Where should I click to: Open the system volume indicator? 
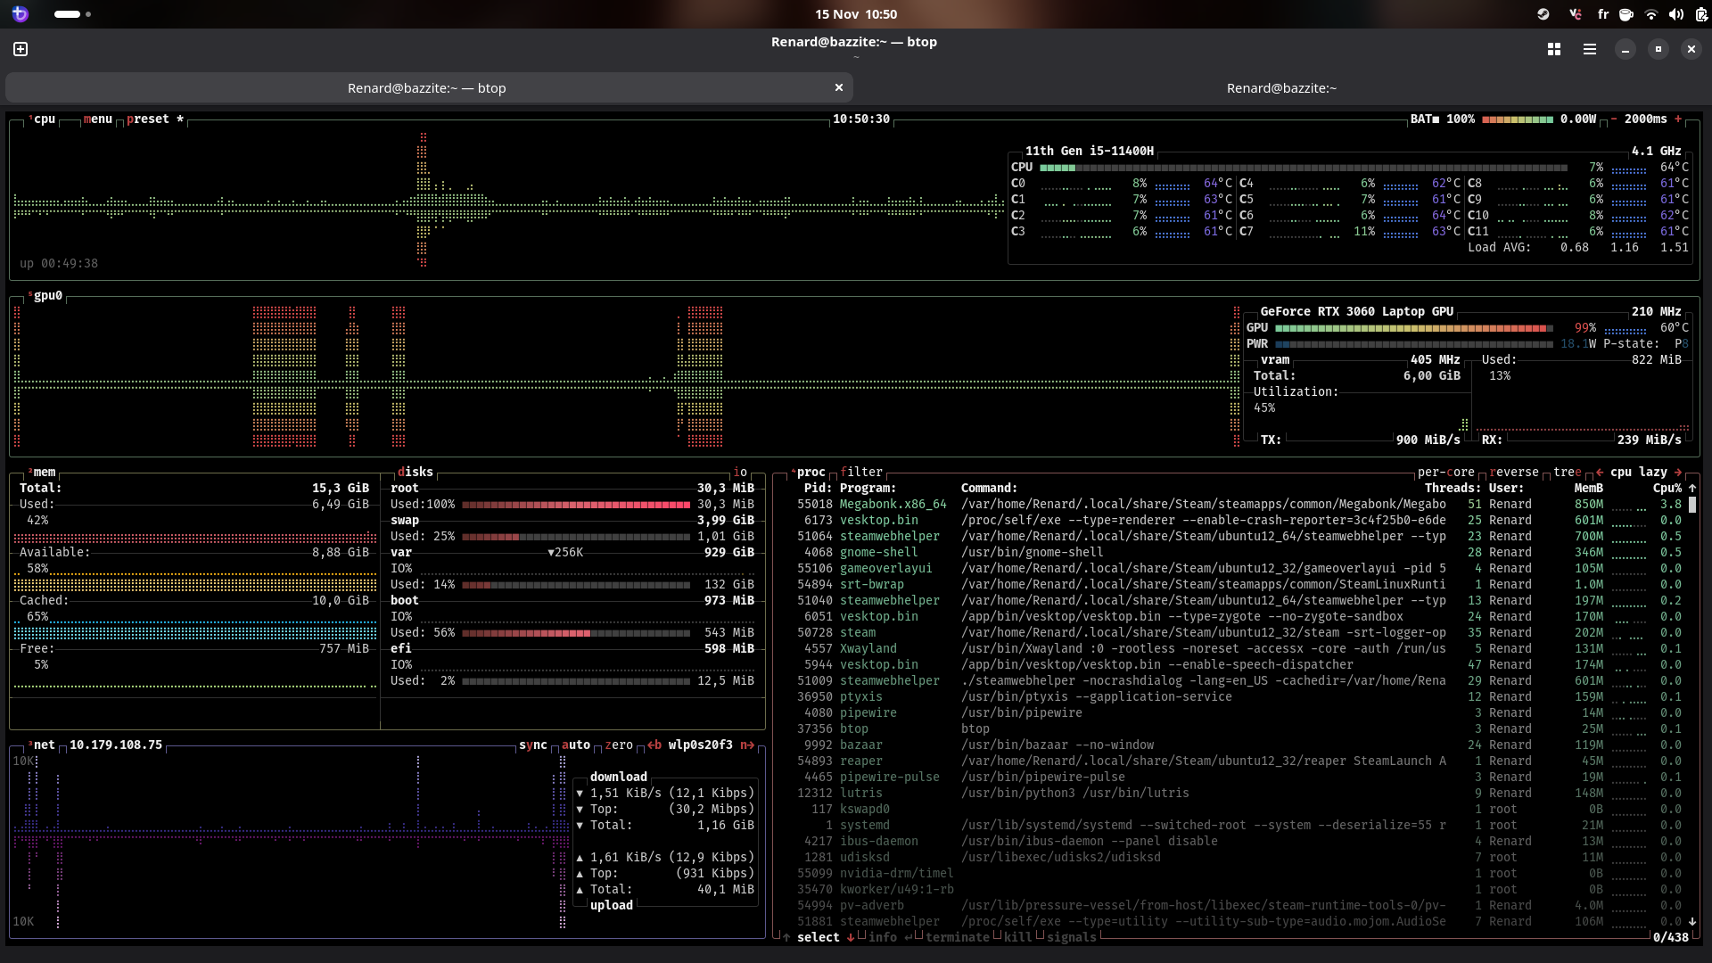click(x=1676, y=14)
